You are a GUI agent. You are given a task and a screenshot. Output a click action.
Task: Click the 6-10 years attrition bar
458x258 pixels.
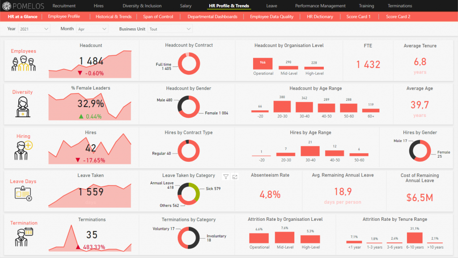coord(414,237)
